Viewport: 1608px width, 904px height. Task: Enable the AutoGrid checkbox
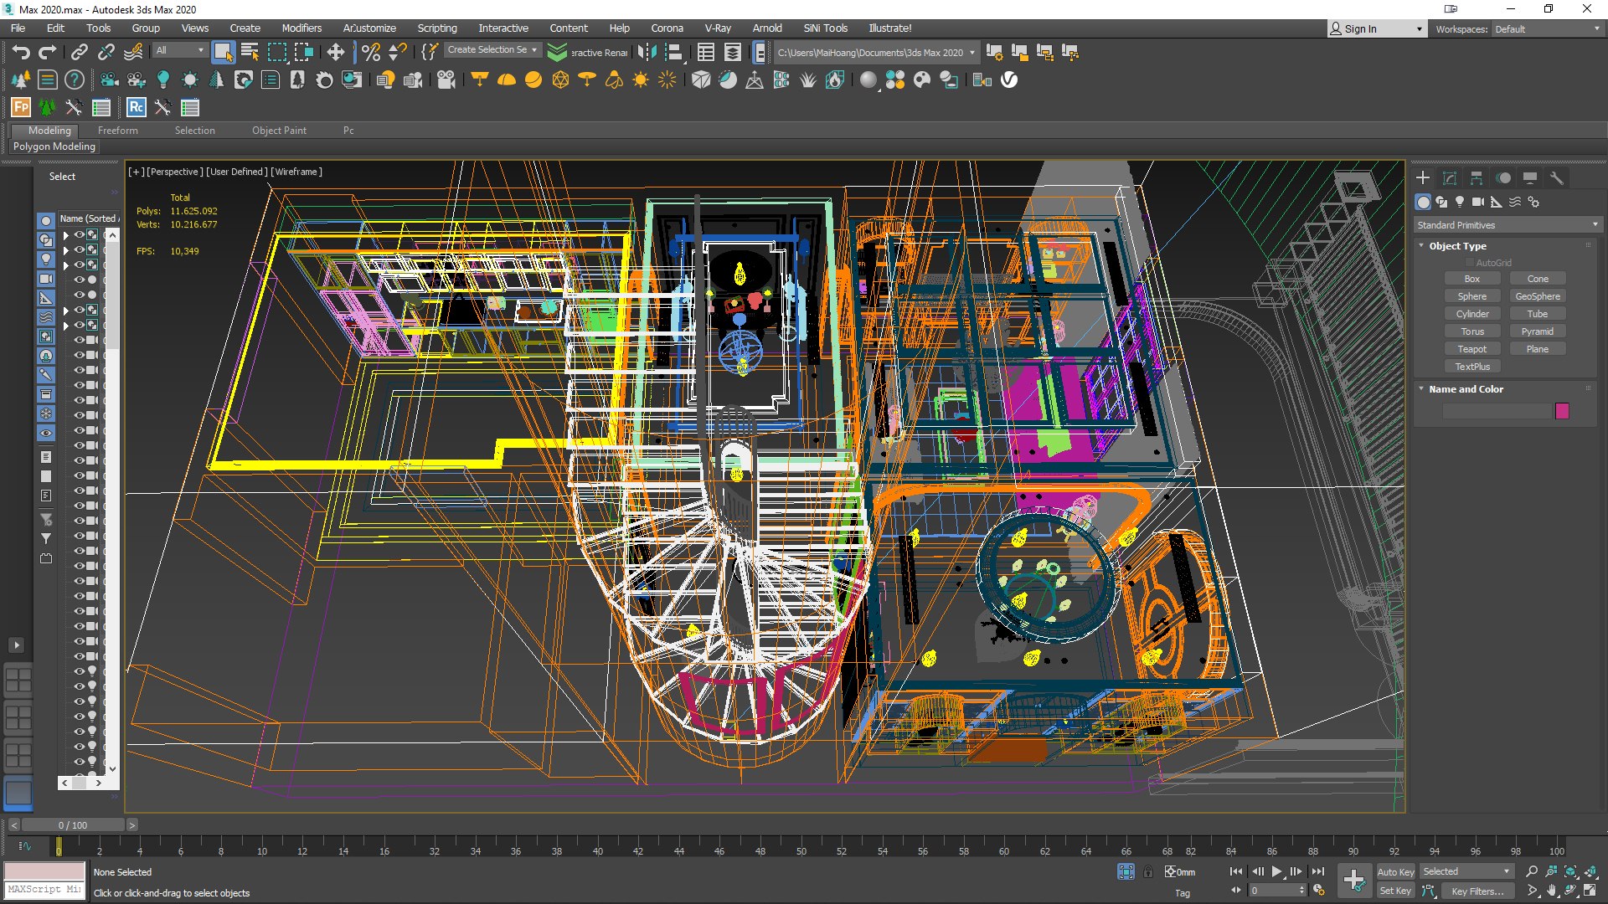pyautogui.click(x=1470, y=263)
